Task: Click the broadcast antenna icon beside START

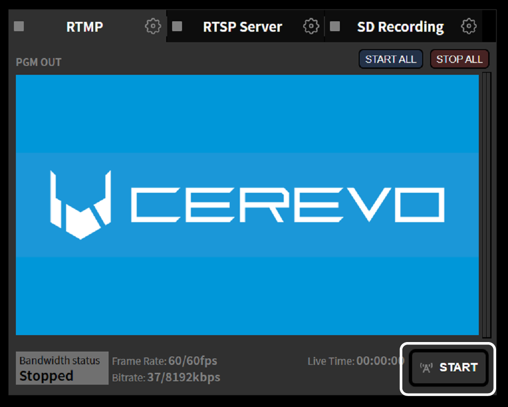Action: pos(426,368)
